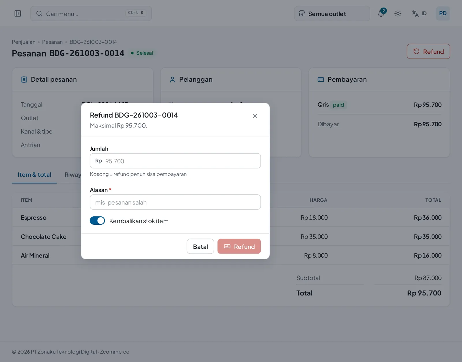
Task: Toggle Kembalikan stok item switch
Action: [97, 221]
